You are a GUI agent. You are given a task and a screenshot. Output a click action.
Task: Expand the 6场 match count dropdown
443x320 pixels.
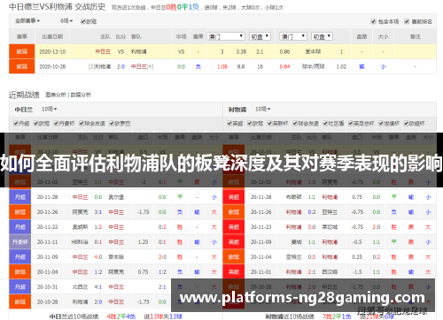[x=66, y=21]
